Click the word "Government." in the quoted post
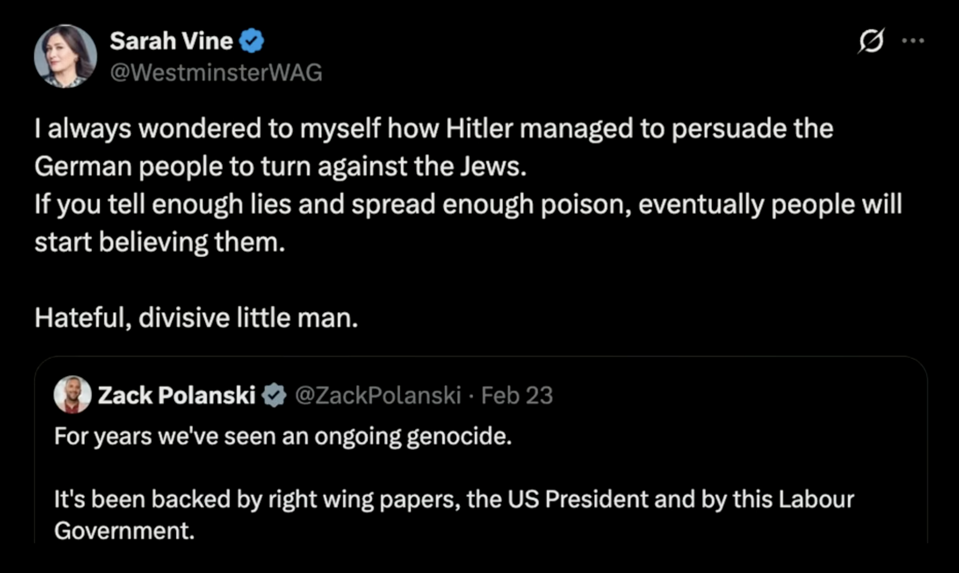Screen dimensions: 959x573 pyautogui.click(x=124, y=531)
